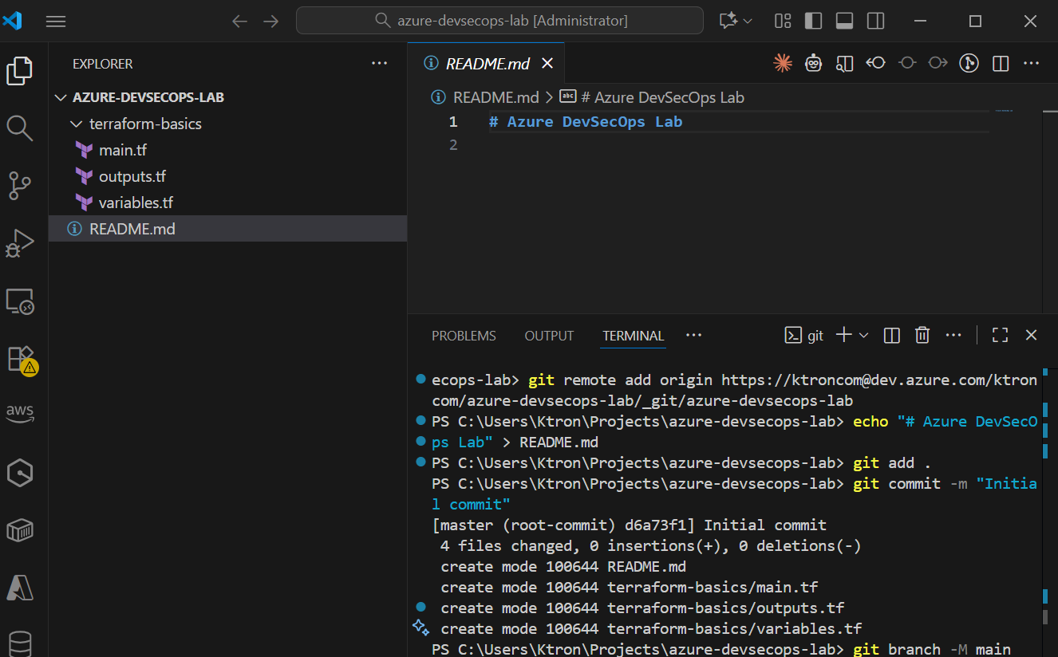Toggle the secondary side bar visibility
The image size is (1058, 657).
click(x=875, y=21)
